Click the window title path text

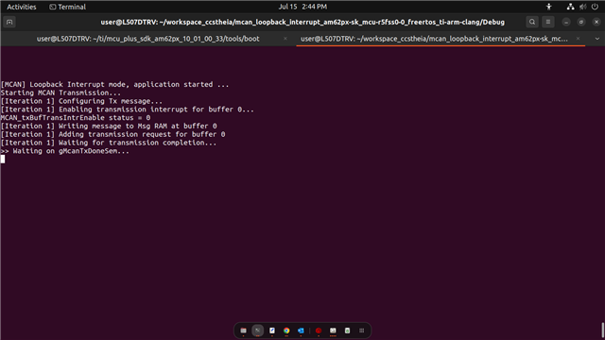pos(302,22)
